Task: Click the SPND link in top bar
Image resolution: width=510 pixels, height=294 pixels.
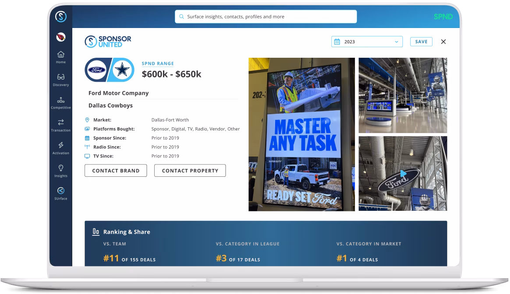Action: click(x=443, y=17)
